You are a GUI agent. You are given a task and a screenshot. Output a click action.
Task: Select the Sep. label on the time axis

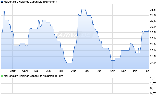pos(86,71)
